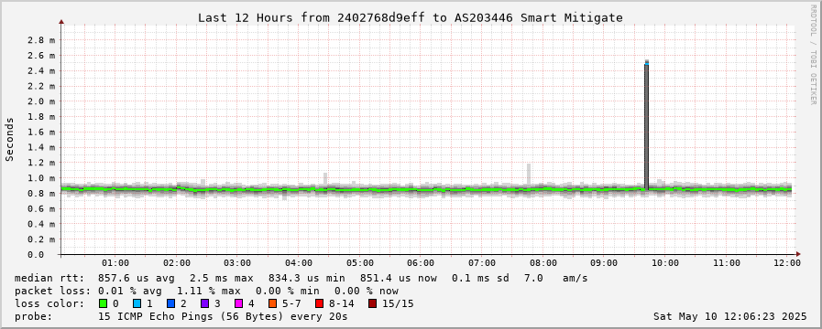The height and width of the screenshot is (329, 822).
Task: Click the green loss color swatch 0
Action: click(103, 303)
